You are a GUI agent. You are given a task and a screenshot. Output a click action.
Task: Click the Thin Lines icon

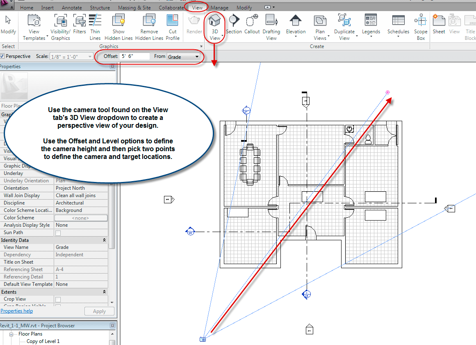(x=95, y=21)
